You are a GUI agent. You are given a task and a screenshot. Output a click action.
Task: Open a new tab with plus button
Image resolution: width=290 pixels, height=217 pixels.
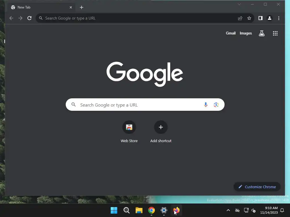pyautogui.click(x=81, y=7)
